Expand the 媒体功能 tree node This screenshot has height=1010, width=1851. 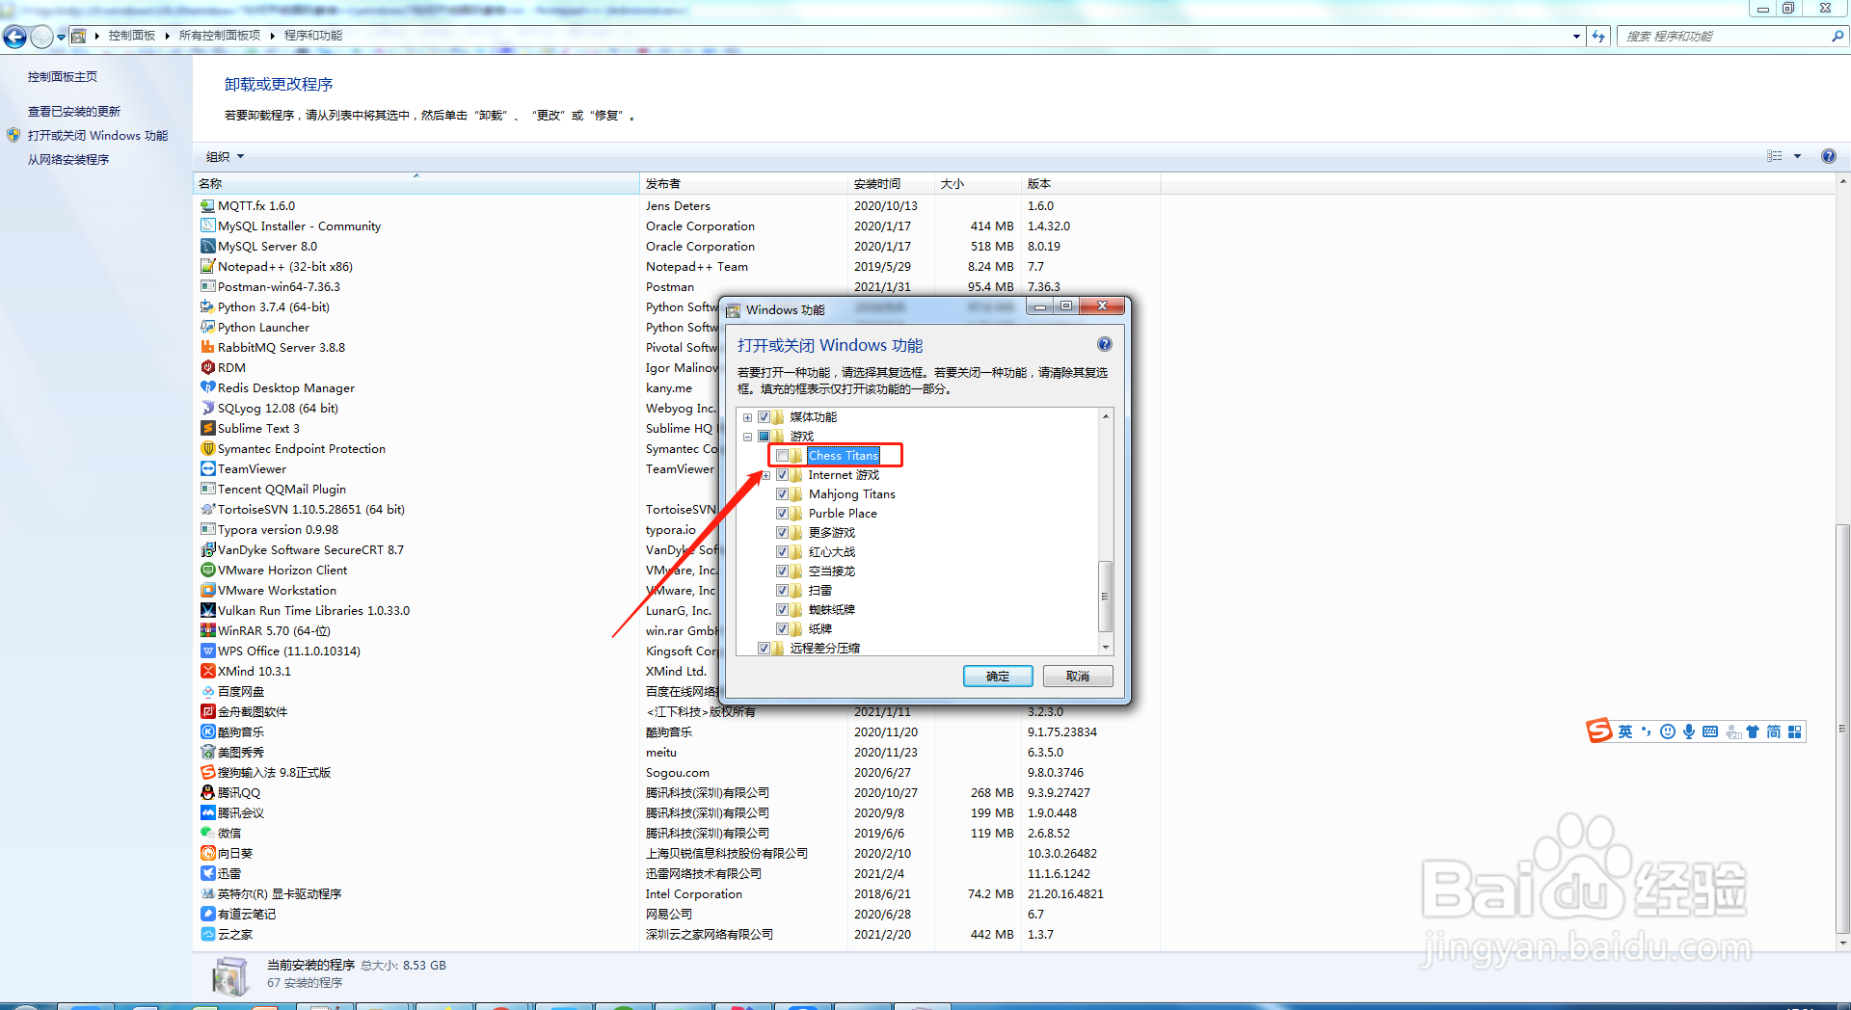pos(747,417)
